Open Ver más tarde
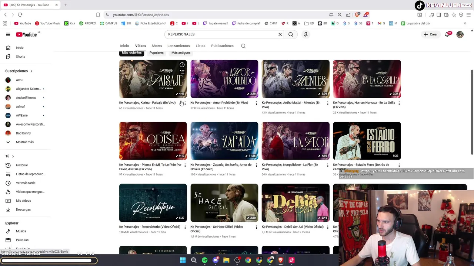 point(26,183)
